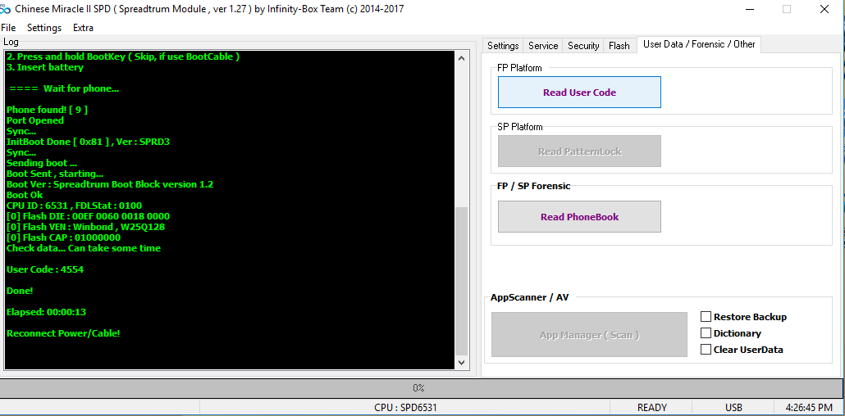Open the File menu
This screenshot has height=416, width=845.
(9, 28)
